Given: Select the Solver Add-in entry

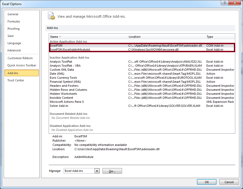Looking at the screenshot, I should coord(59,106).
